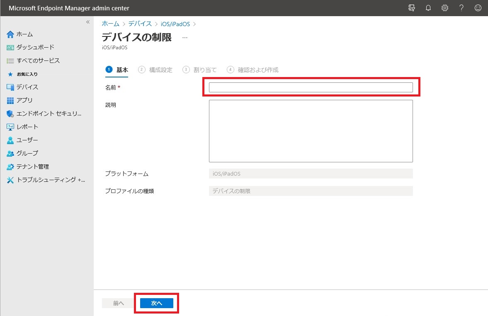Select the 確認および作成 step tab

tap(253, 70)
